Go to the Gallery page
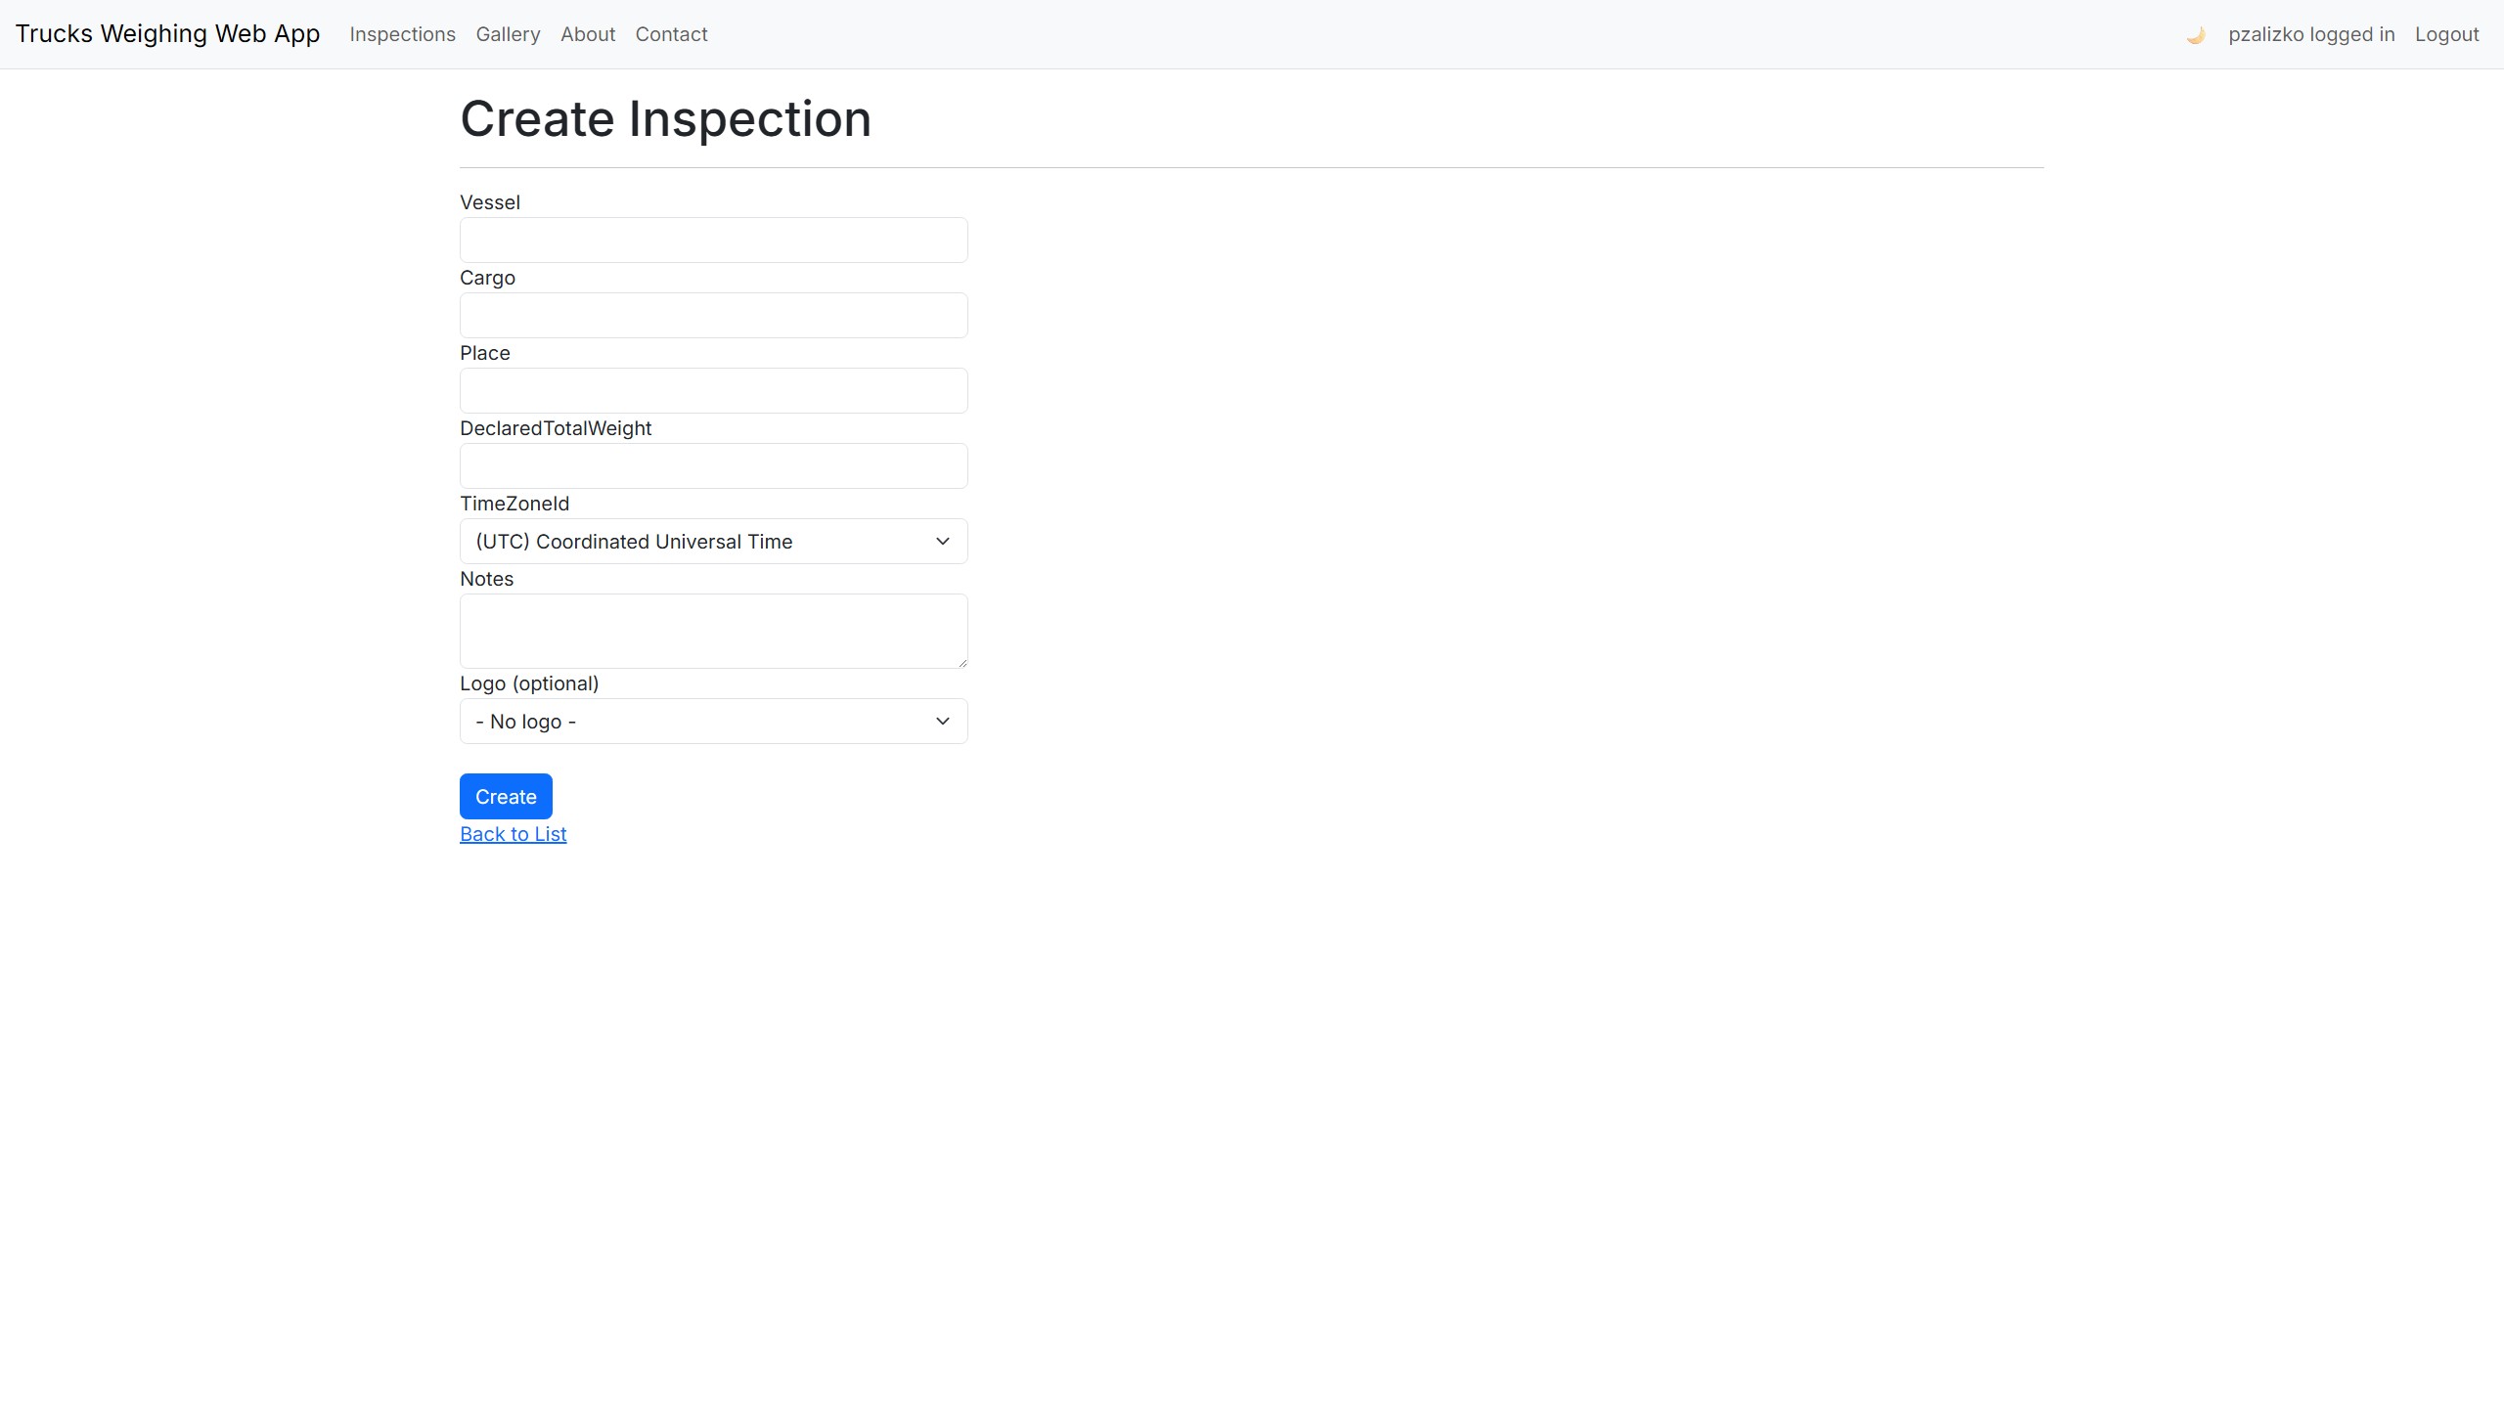The image size is (2504, 1408). [508, 34]
